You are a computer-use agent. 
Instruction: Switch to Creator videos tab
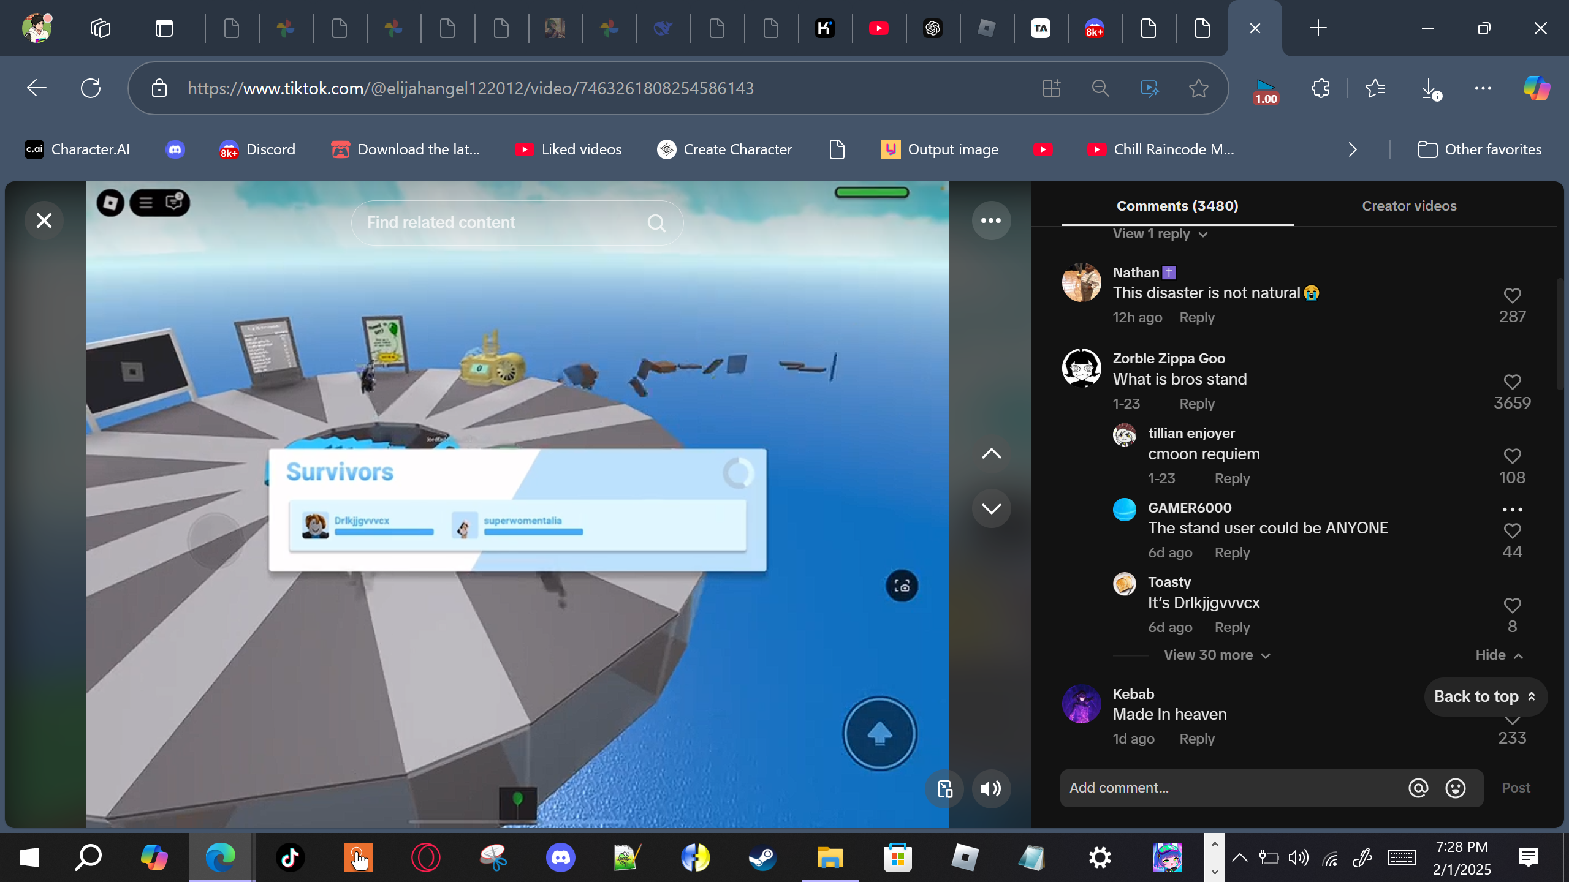tap(1409, 206)
